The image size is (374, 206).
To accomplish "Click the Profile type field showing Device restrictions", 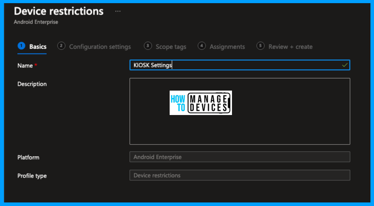I will (x=240, y=175).
